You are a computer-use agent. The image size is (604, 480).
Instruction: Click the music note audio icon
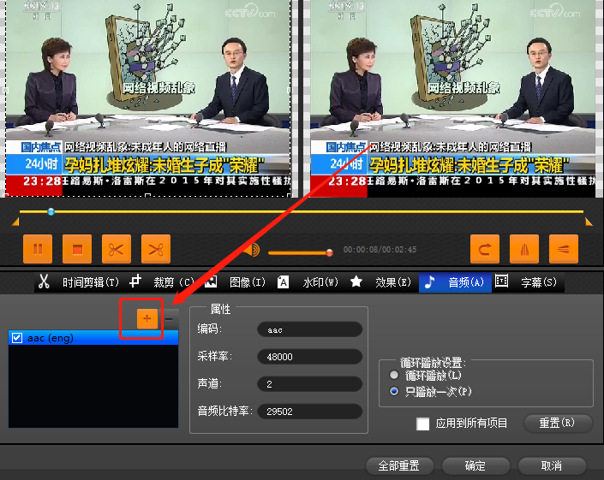(429, 281)
